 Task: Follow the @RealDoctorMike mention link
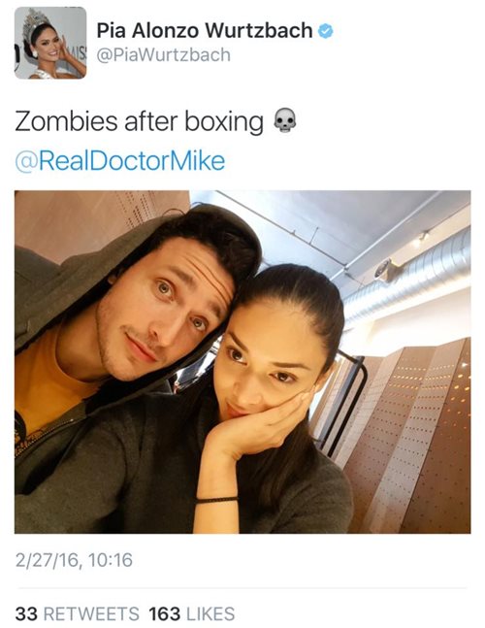click(120, 161)
